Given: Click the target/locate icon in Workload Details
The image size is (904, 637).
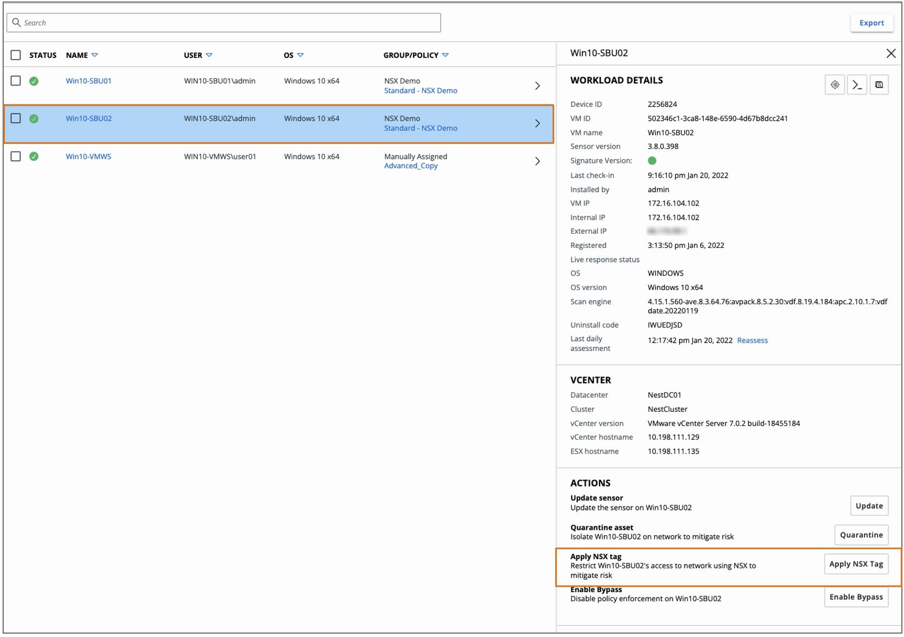Looking at the screenshot, I should [835, 84].
